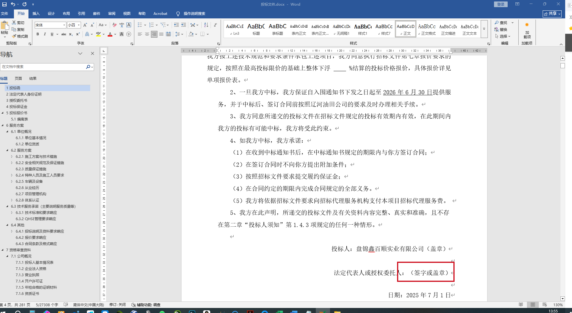Toggle Bold formatting
The width and height of the screenshot is (572, 313).
pos(38,34)
